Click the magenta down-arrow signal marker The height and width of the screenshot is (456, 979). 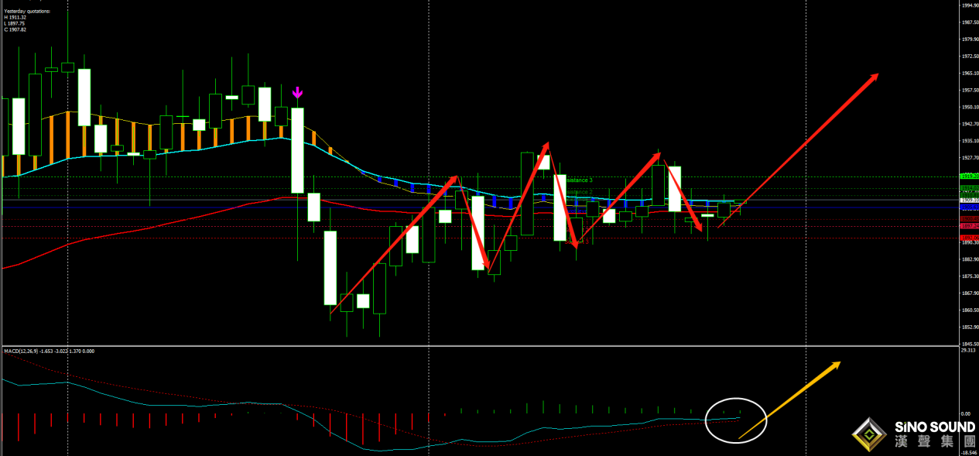[x=297, y=93]
